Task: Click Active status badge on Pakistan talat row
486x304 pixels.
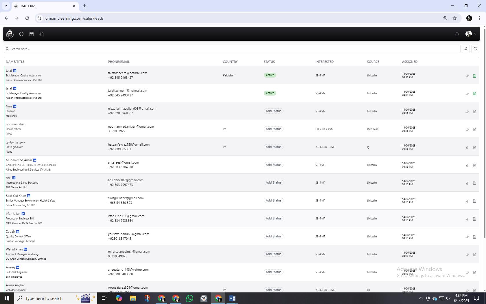Action: point(270,75)
